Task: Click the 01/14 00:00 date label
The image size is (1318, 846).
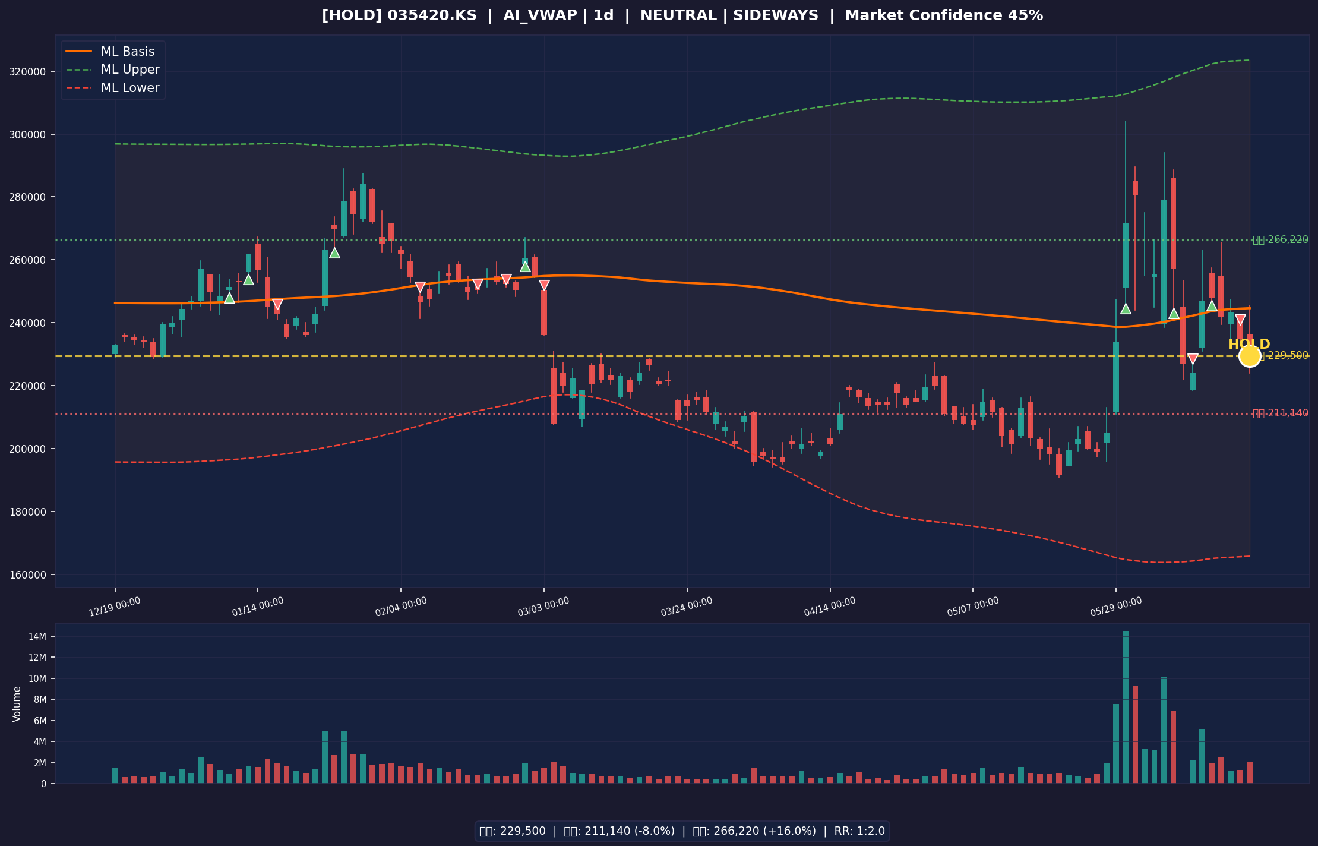Action: [x=258, y=607]
